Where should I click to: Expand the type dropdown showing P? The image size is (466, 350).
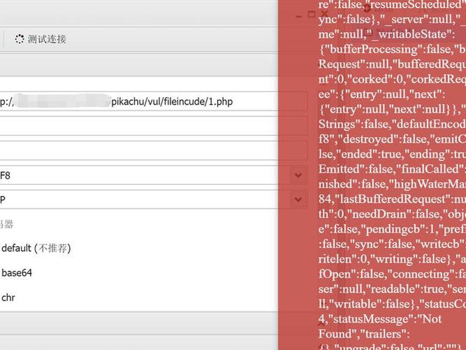tap(298, 199)
